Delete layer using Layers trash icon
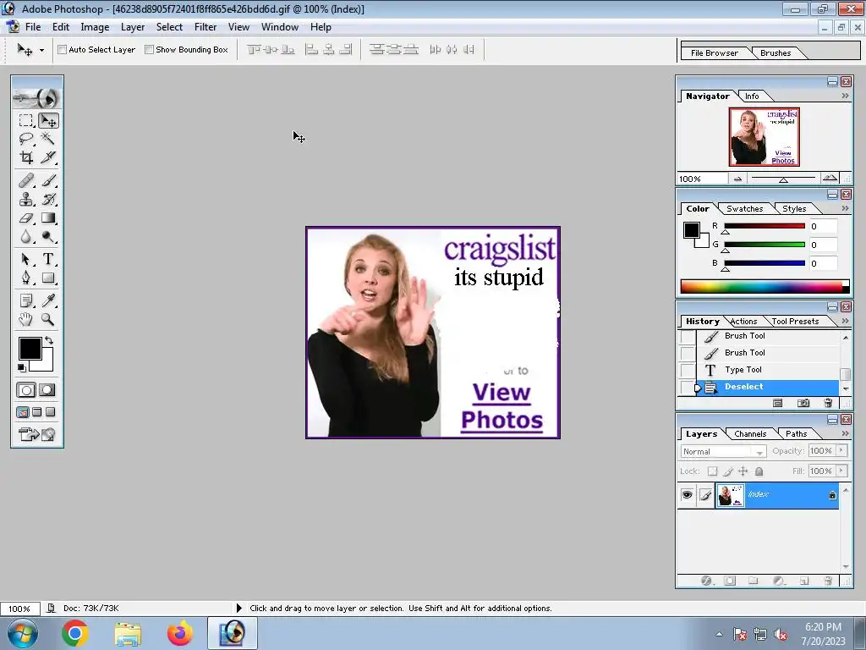Viewport: 866px width, 650px height. coord(828,581)
